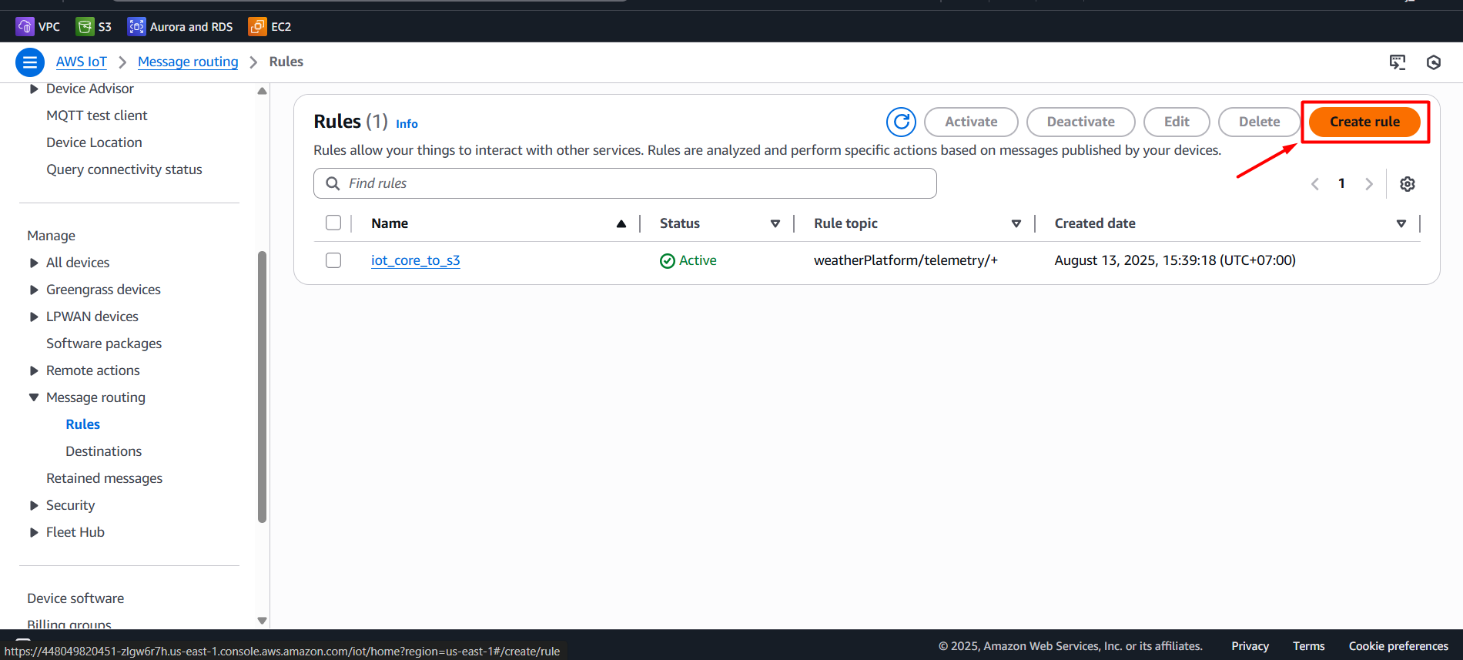Image resolution: width=1463 pixels, height=660 pixels.
Task: Click the sidebar vertical scrollbar
Action: (x=262, y=385)
